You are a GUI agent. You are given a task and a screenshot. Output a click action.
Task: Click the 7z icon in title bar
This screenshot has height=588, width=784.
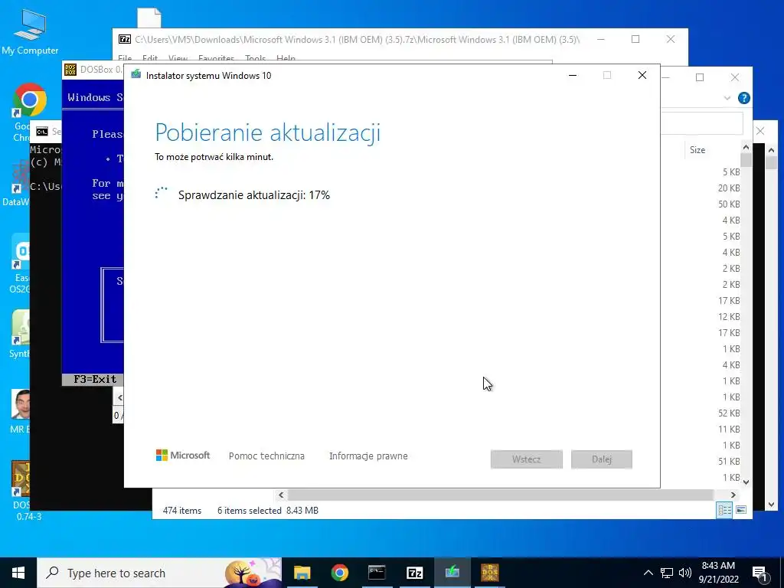pos(125,39)
